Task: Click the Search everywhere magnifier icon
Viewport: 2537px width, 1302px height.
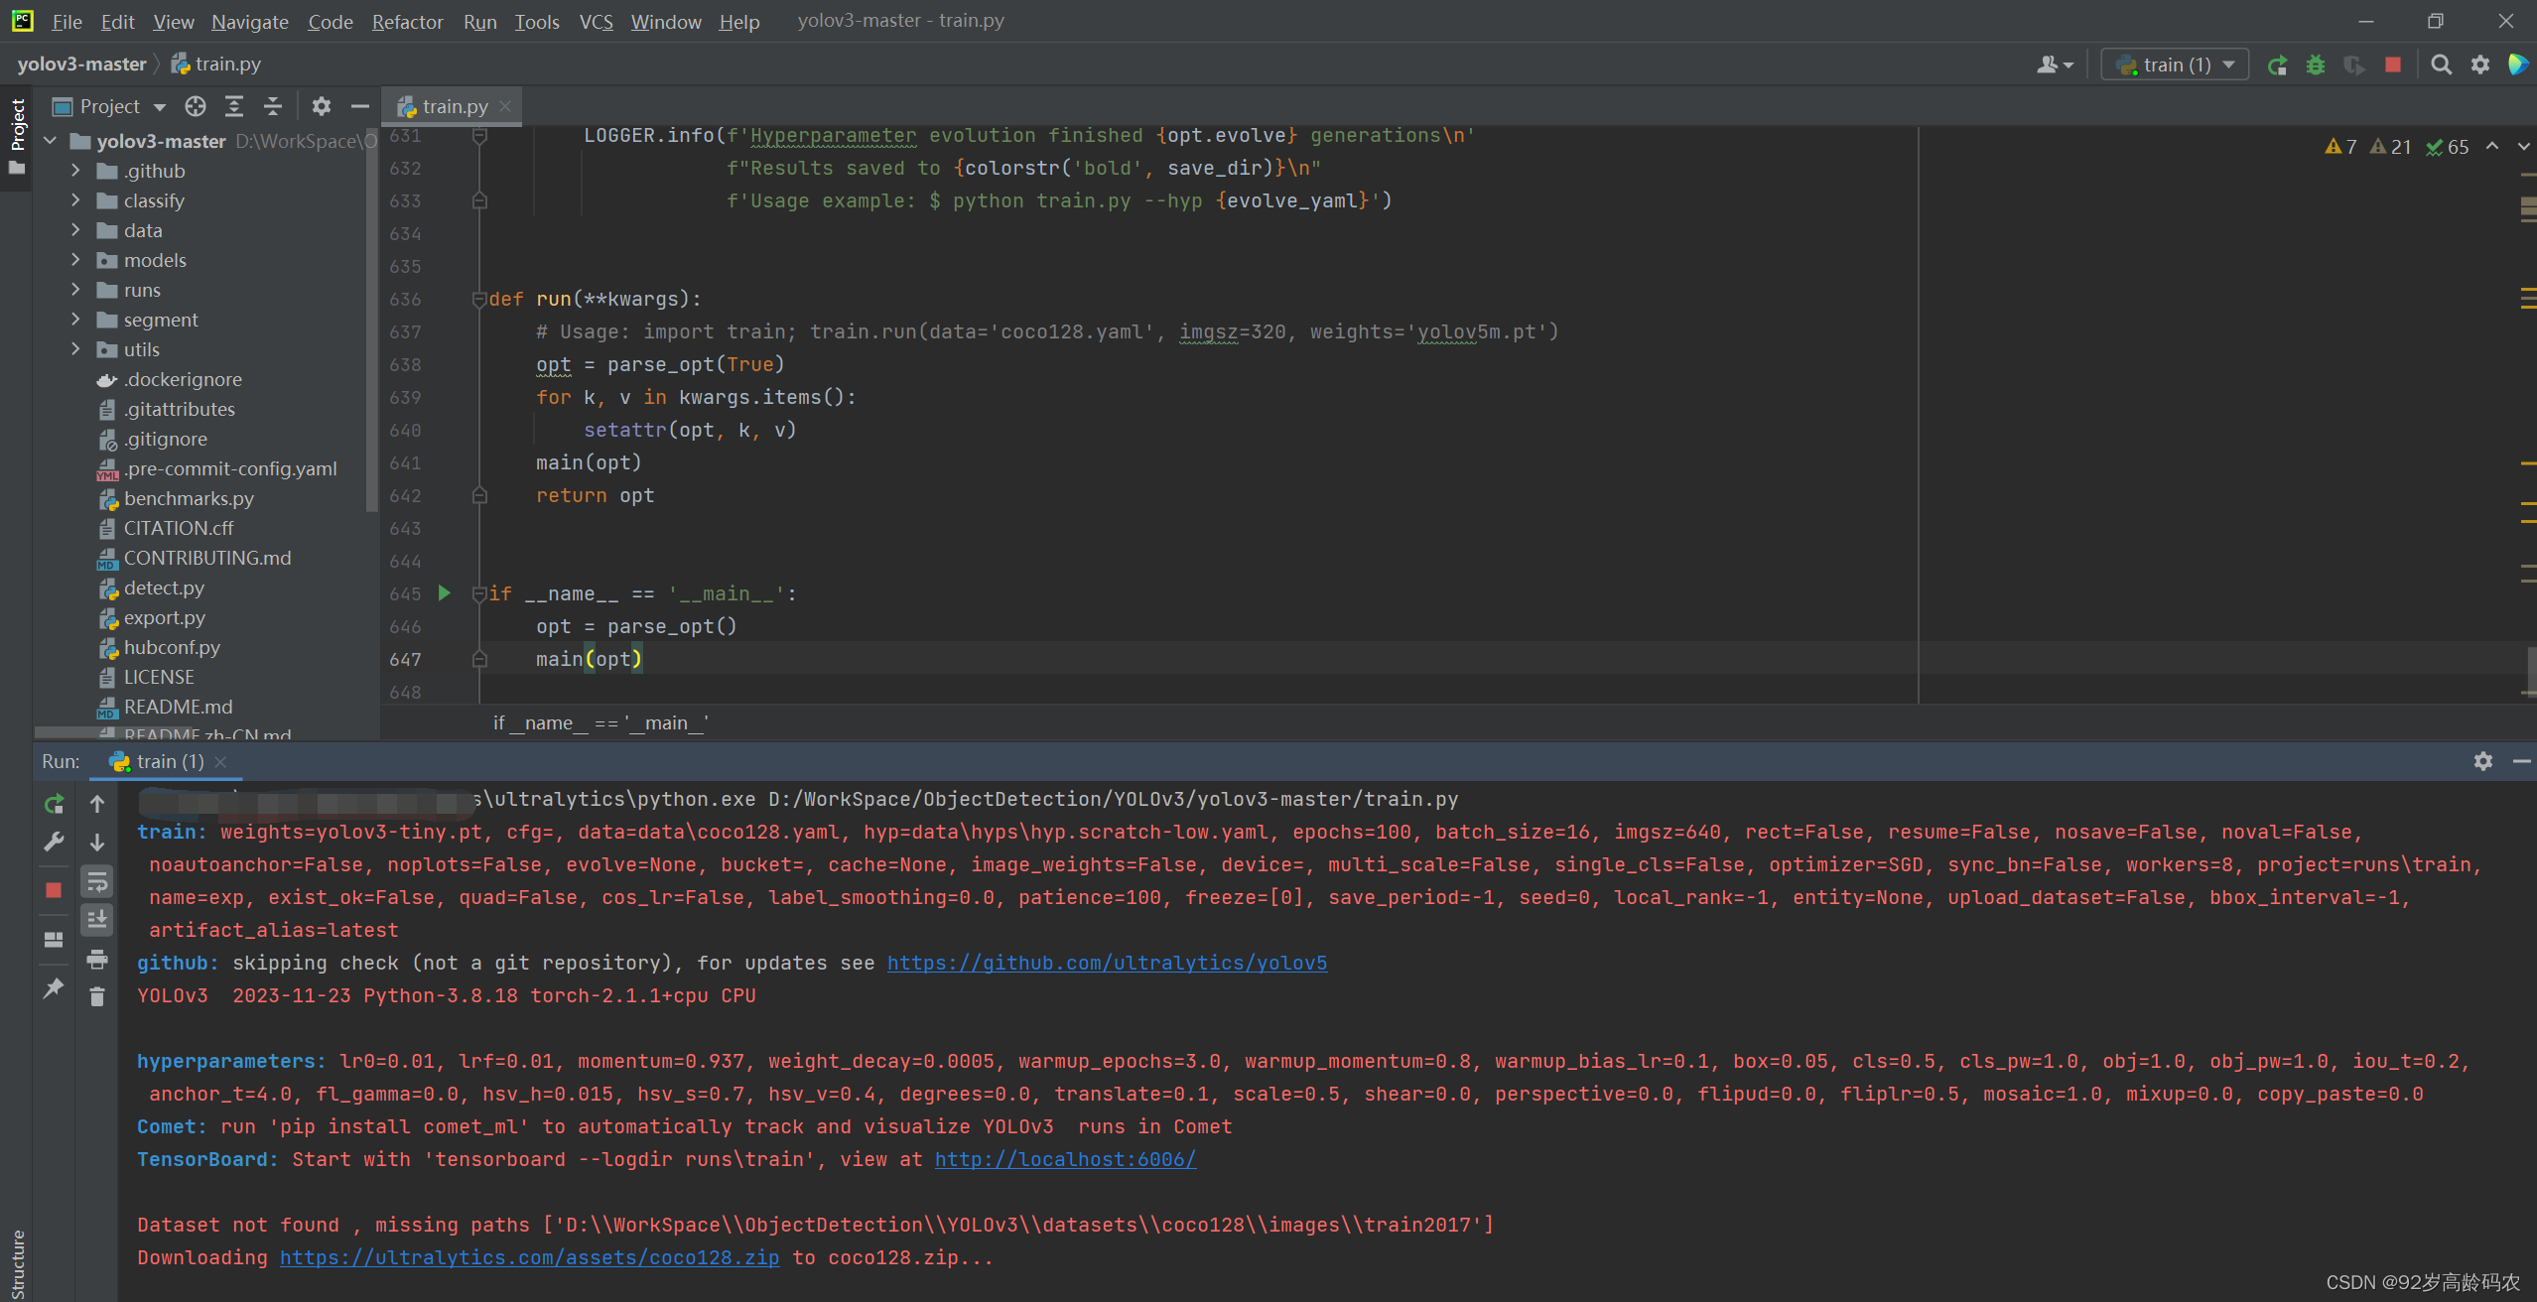Action: 2441,65
